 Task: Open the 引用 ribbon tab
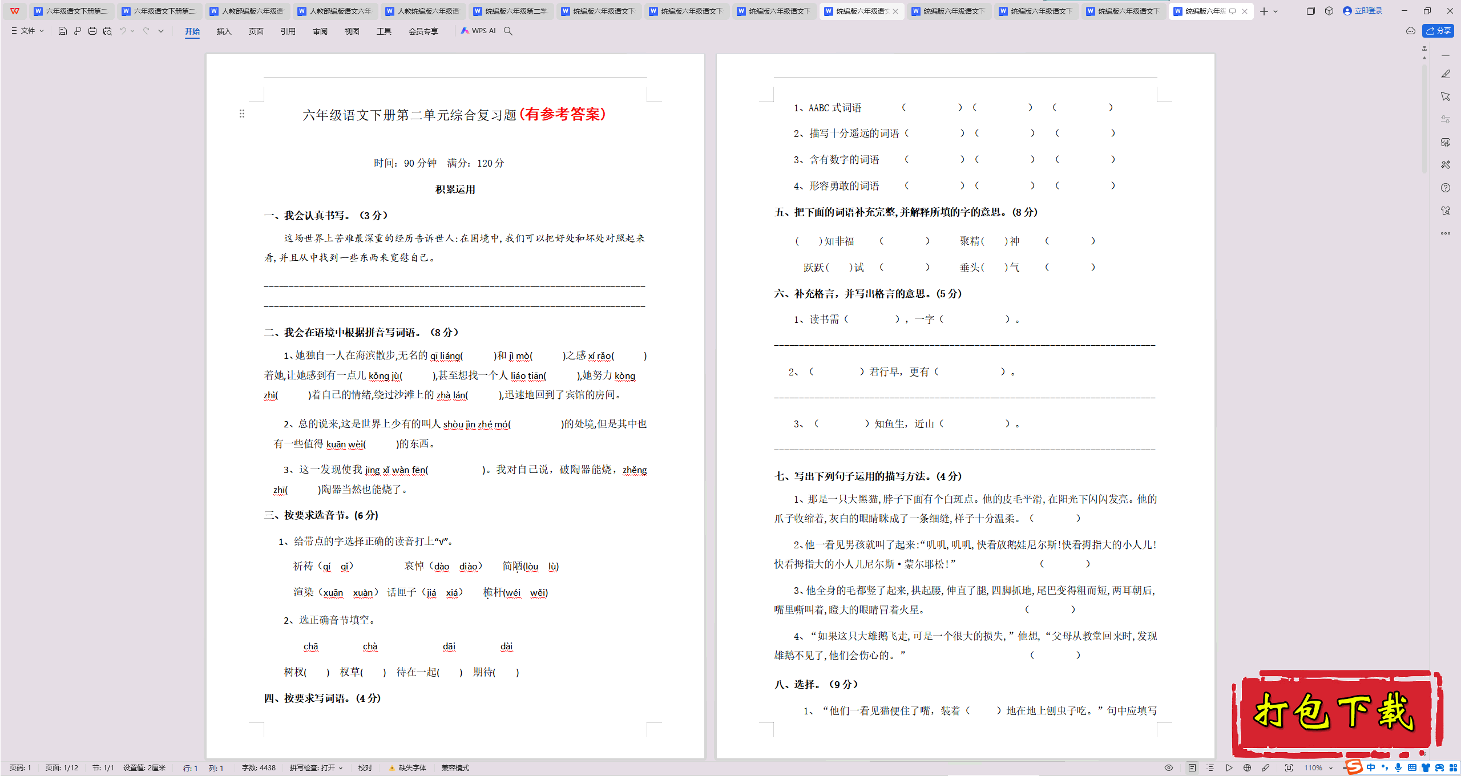pos(288,31)
